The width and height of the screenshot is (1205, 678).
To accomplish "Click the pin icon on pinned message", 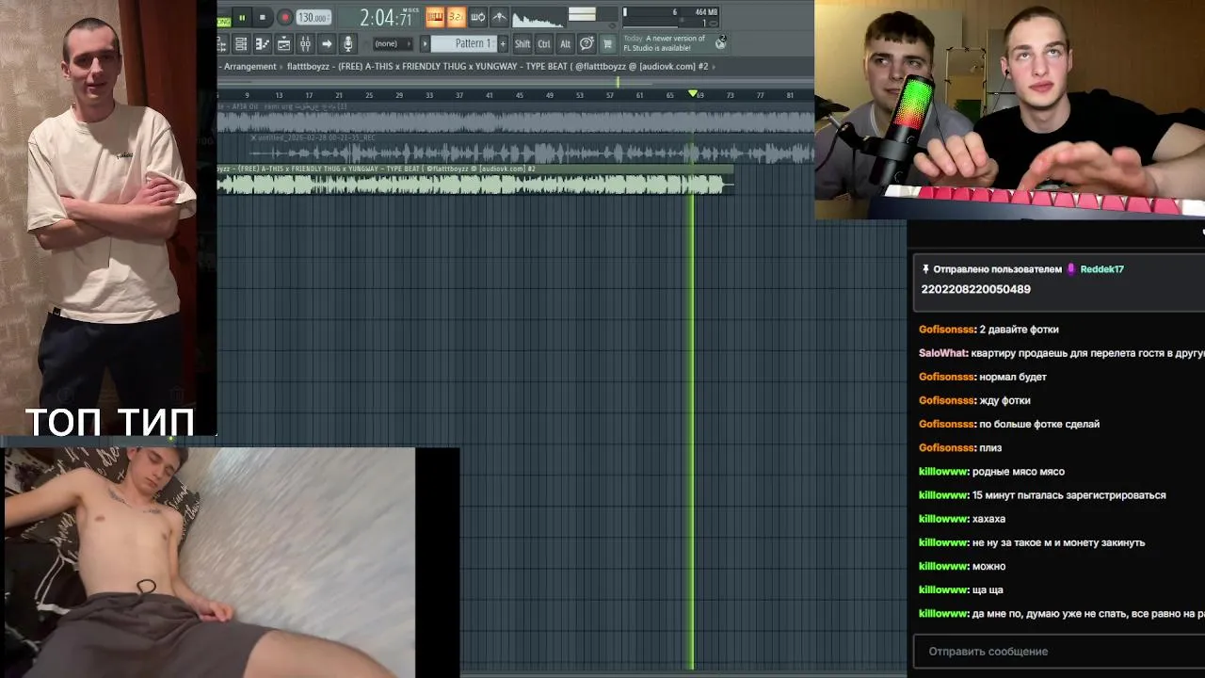I will (x=925, y=269).
